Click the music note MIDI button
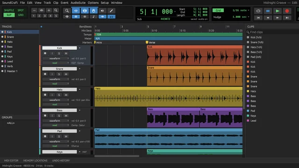The image size is (299, 168). [x=93, y=17]
